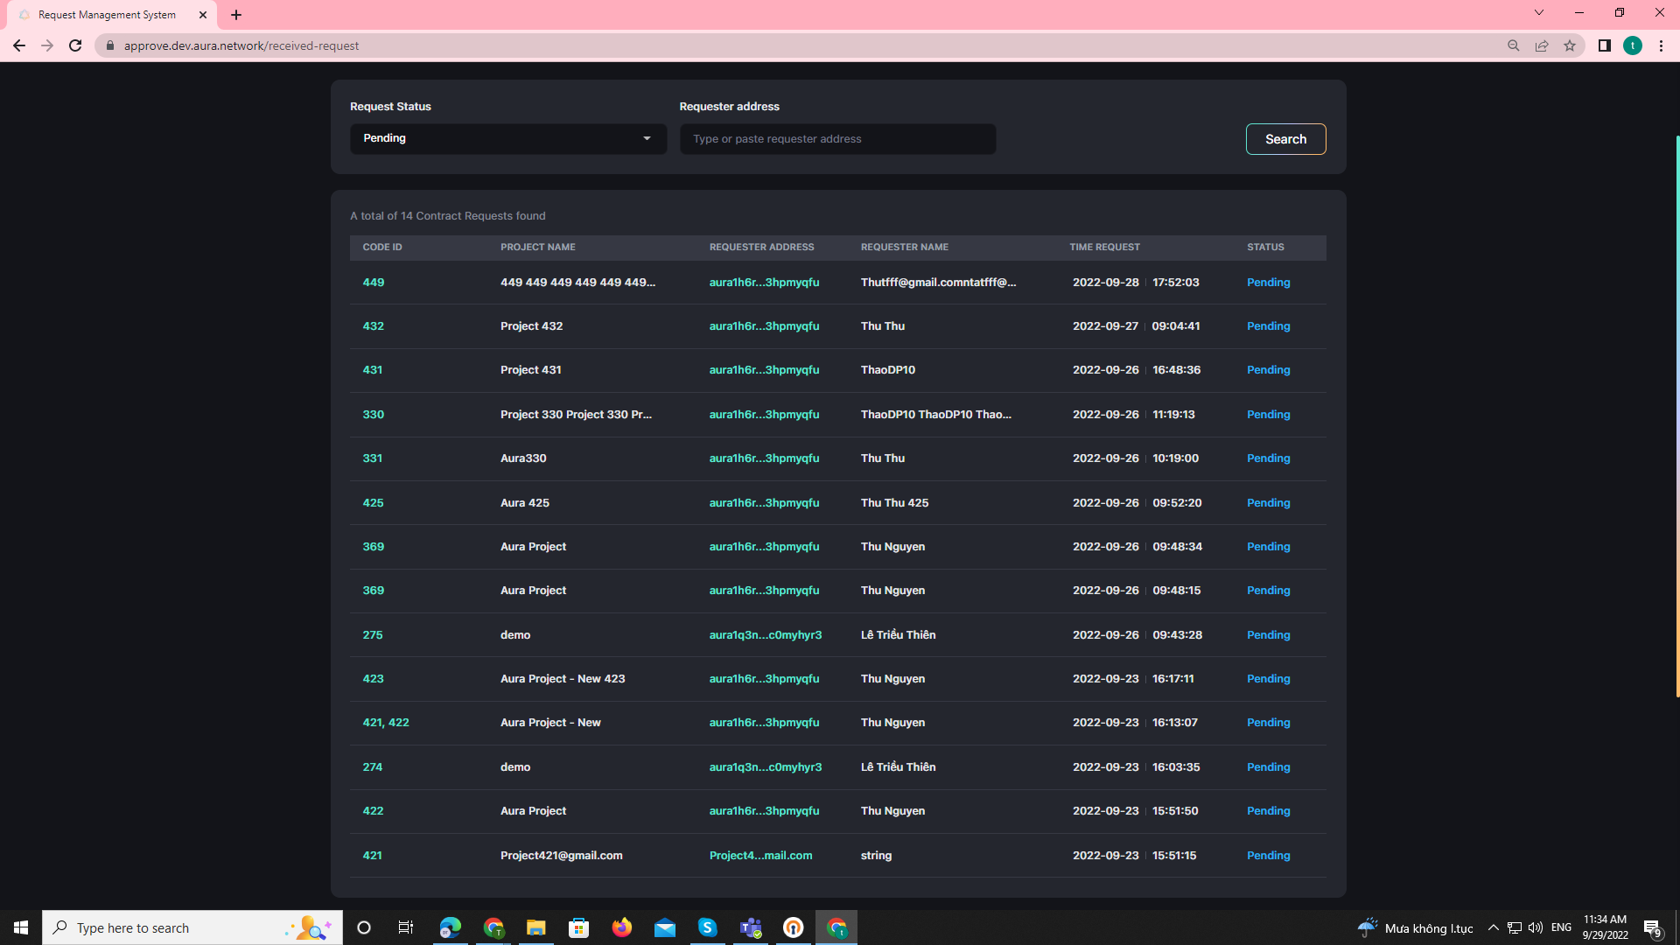This screenshot has width=1680, height=945.
Task: Click the share page icon
Action: [1542, 45]
